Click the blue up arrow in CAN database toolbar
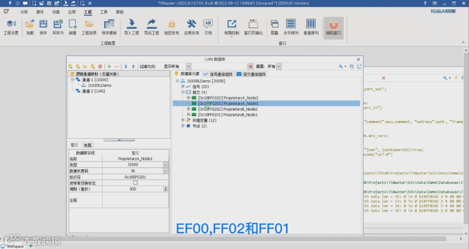 pyautogui.click(x=133, y=66)
